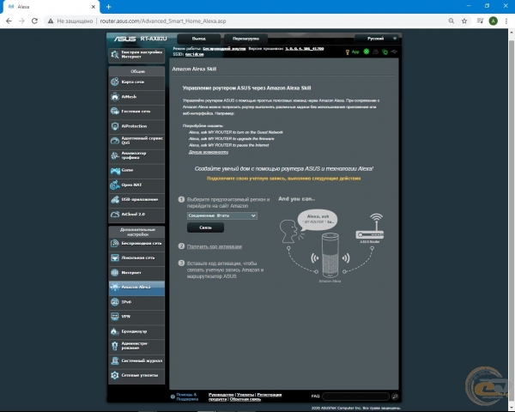Focus the FAQ search input field
The image size is (515, 412).
[x=355, y=397]
